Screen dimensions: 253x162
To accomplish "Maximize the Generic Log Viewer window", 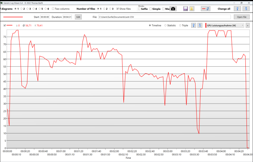I will 241,3.
